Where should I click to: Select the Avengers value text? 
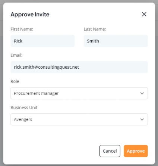coord(23,119)
